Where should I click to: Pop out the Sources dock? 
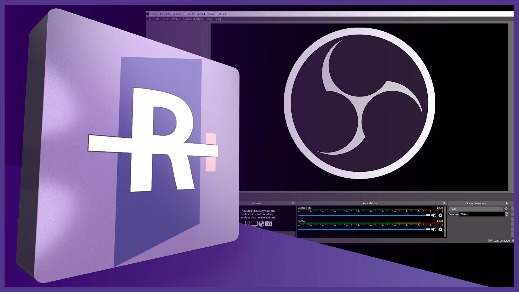click(293, 203)
